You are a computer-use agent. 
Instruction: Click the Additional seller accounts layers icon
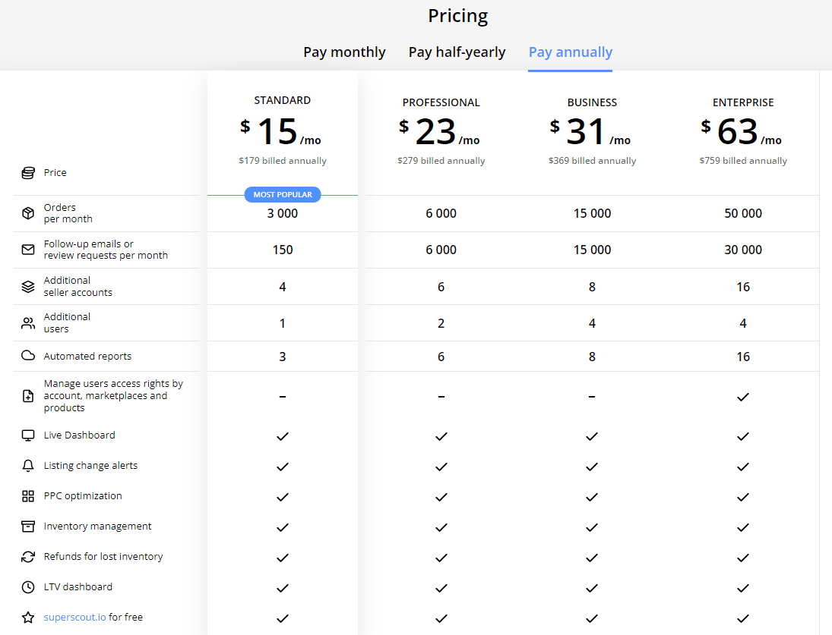click(28, 287)
